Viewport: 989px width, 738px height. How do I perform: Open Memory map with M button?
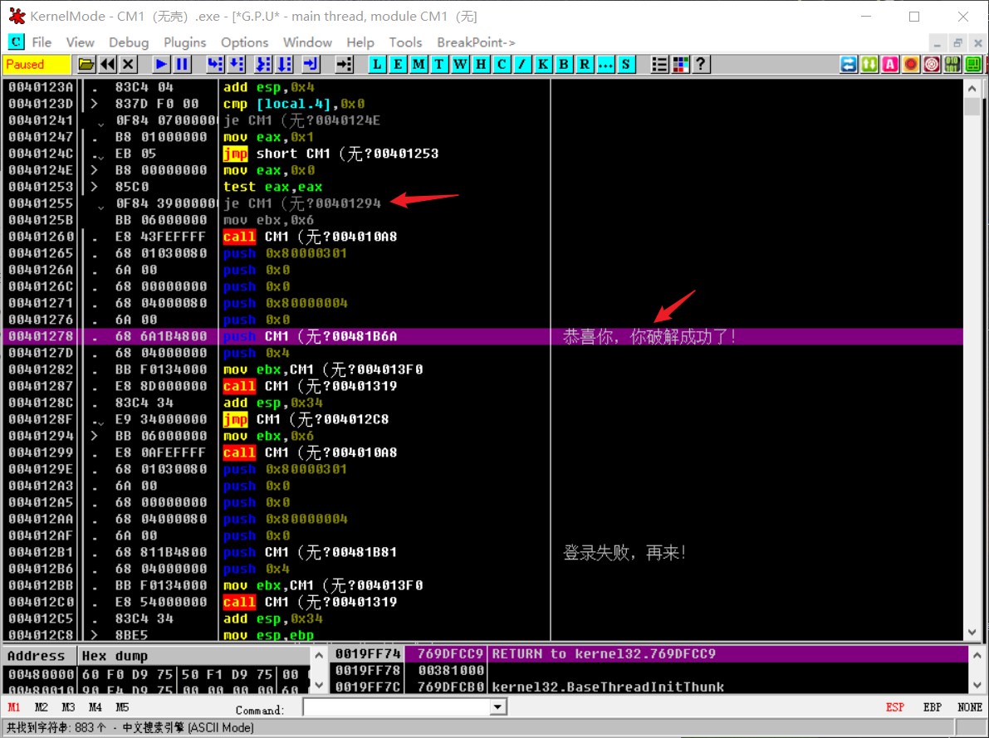click(x=419, y=64)
